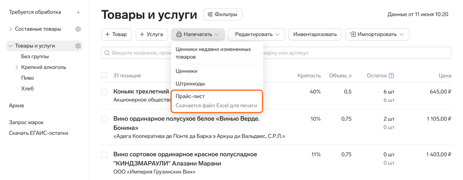This screenshot has height=180, width=463.
Task: Click plus icon to add Товар
Action: pyautogui.click(x=107, y=35)
